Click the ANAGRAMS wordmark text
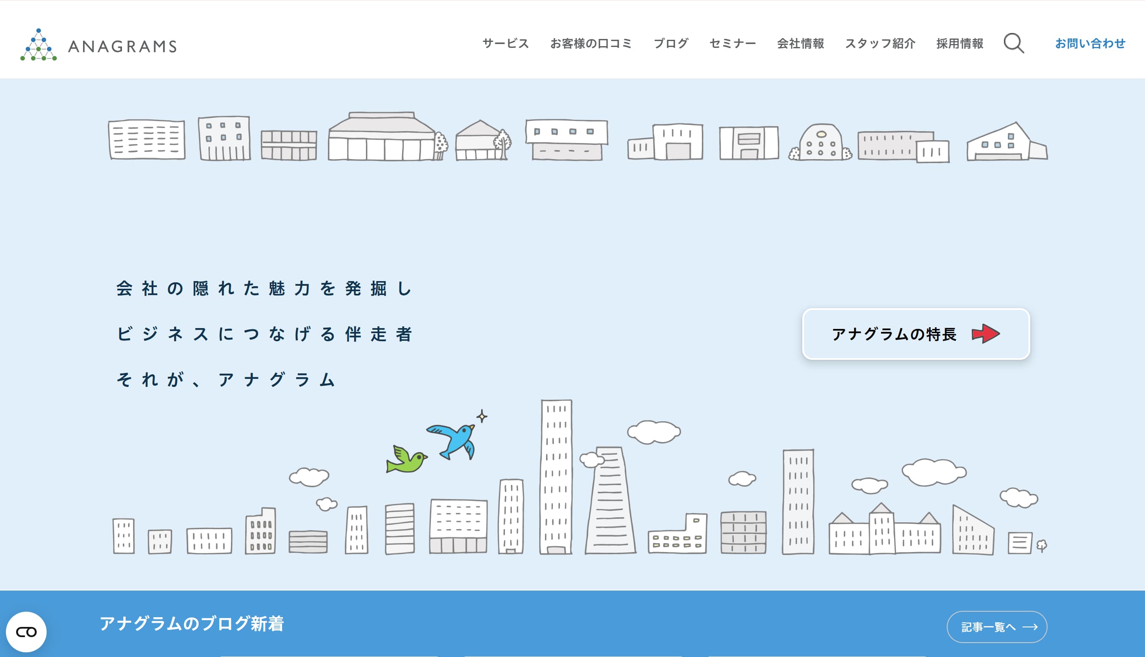The image size is (1145, 657). 122,46
